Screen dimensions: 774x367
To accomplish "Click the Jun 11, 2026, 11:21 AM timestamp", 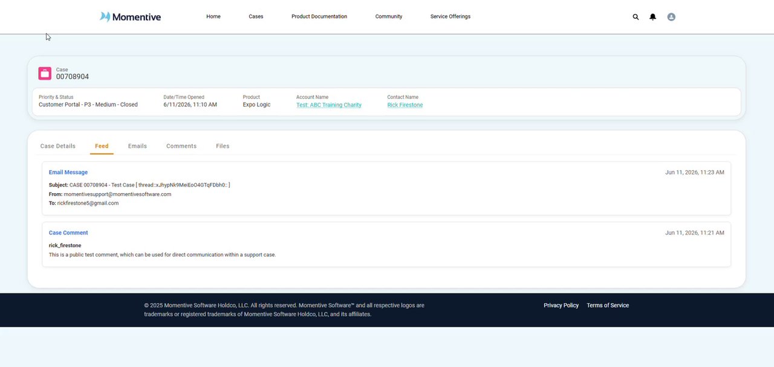I will click(x=695, y=233).
